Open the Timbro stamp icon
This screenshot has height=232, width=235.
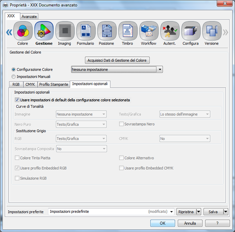(x=128, y=31)
